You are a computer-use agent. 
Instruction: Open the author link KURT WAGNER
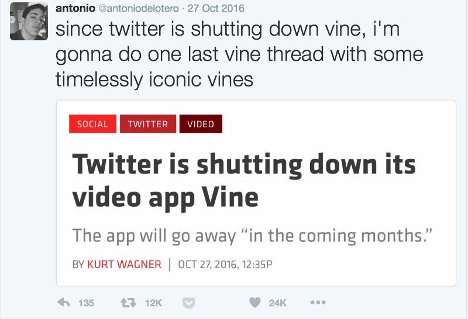pos(124,264)
